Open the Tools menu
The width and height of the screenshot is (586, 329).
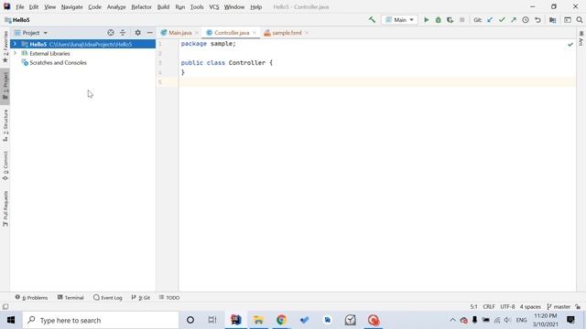point(197,7)
